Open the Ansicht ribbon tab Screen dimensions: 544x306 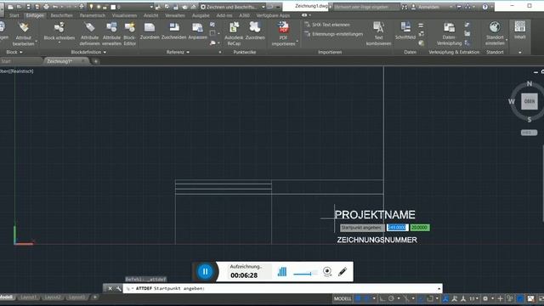[150, 15]
